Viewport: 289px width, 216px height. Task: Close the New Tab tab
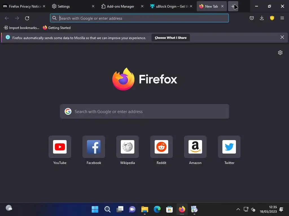(x=222, y=6)
